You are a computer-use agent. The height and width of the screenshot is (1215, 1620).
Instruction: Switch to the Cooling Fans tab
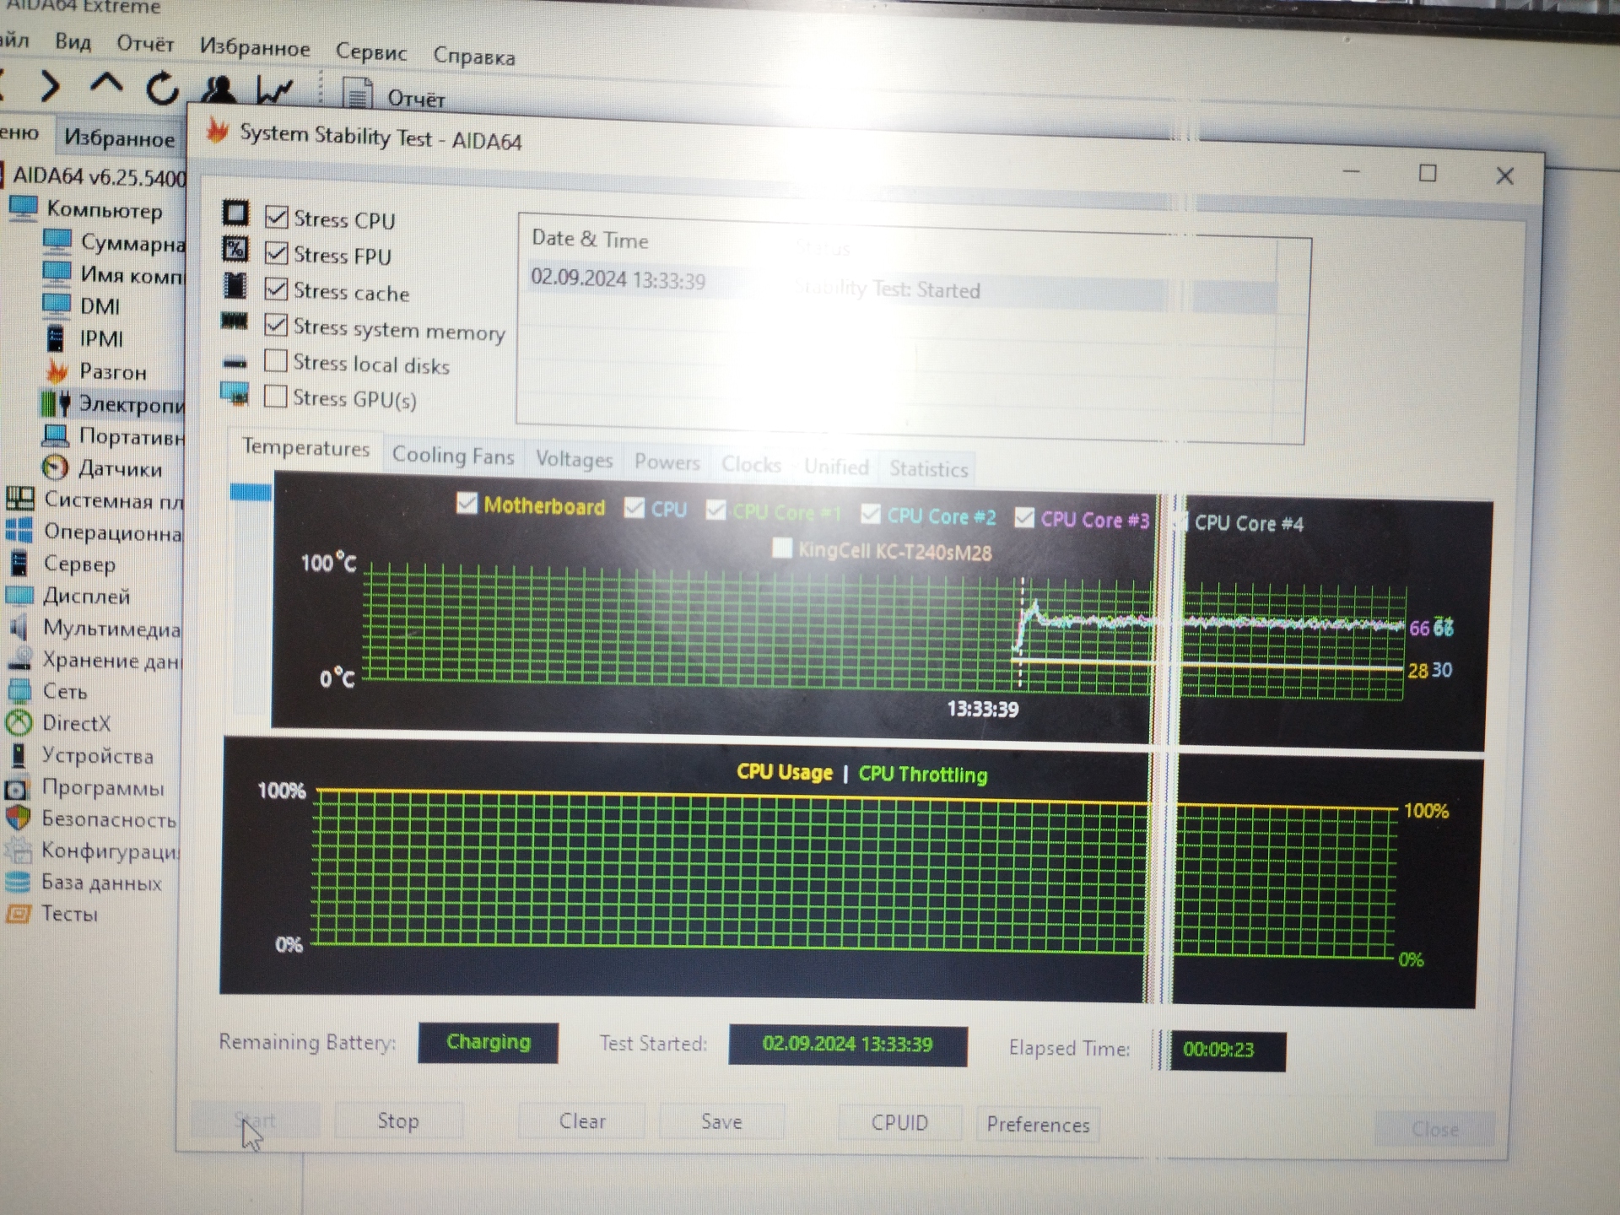point(453,456)
